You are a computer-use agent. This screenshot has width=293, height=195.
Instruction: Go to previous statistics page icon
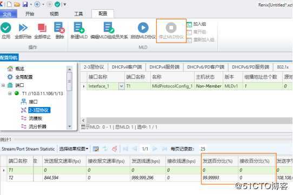click(x=135, y=149)
